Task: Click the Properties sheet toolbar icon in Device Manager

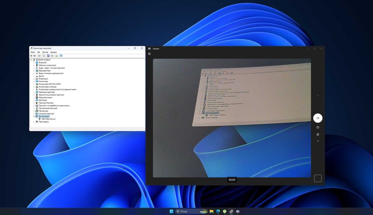Action: (x=44, y=56)
